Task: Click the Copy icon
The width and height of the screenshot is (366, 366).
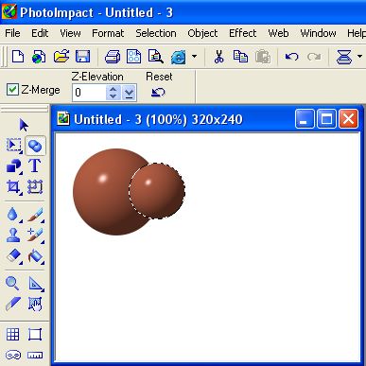Action: tap(240, 57)
